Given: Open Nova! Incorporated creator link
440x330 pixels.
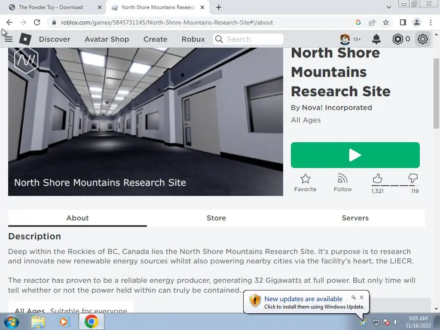Looking at the screenshot, I should click(x=337, y=107).
